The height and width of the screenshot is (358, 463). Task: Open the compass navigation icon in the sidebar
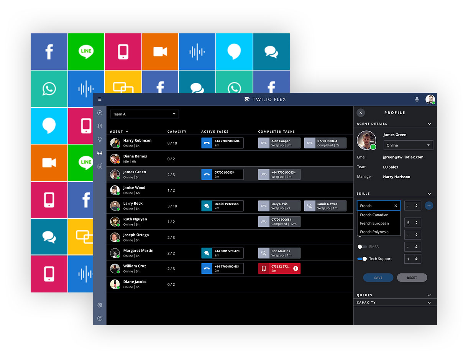coord(100,113)
